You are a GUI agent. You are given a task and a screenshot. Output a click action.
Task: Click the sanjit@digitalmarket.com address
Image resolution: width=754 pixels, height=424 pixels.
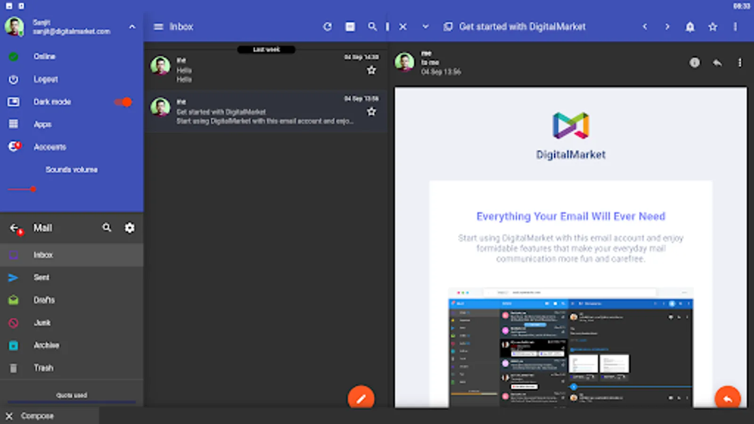[x=72, y=32]
